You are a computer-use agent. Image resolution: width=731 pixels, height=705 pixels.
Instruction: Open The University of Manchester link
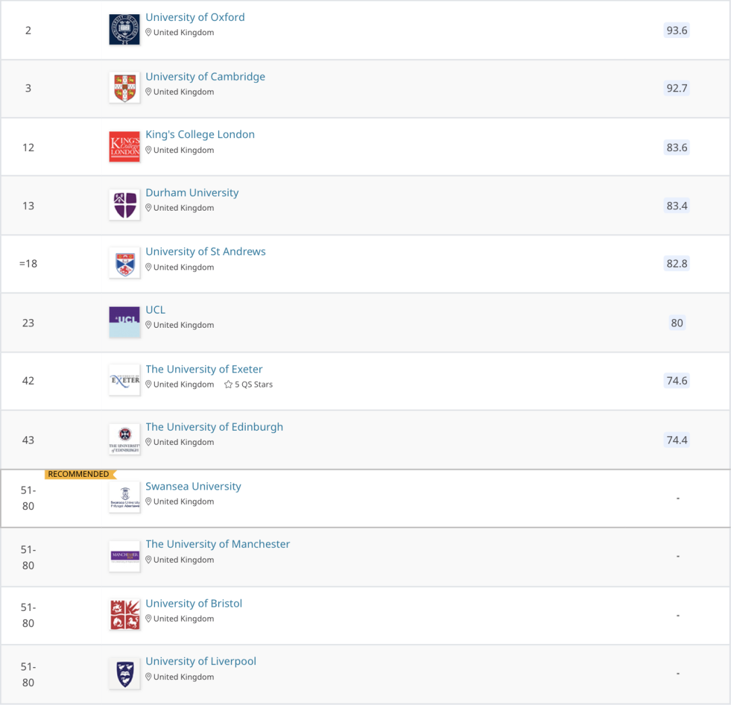217,544
